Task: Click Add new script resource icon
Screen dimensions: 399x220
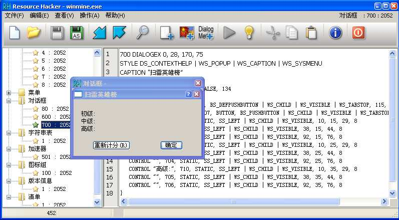Action: point(167,33)
